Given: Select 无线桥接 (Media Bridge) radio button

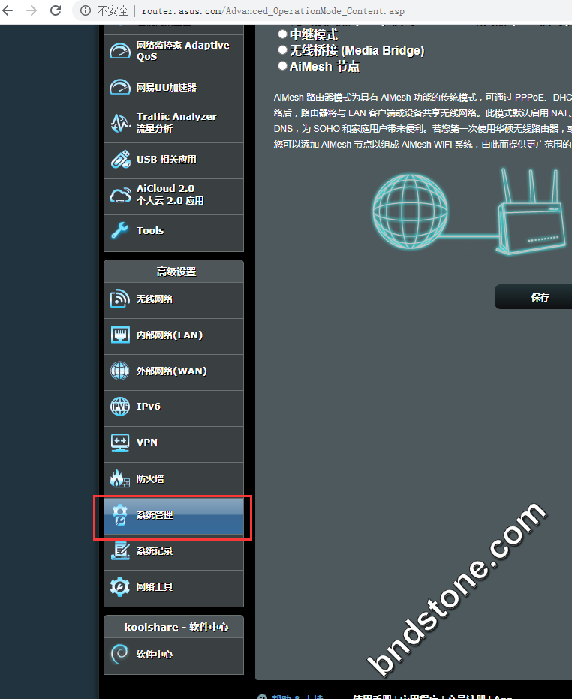Looking at the screenshot, I should 282,50.
